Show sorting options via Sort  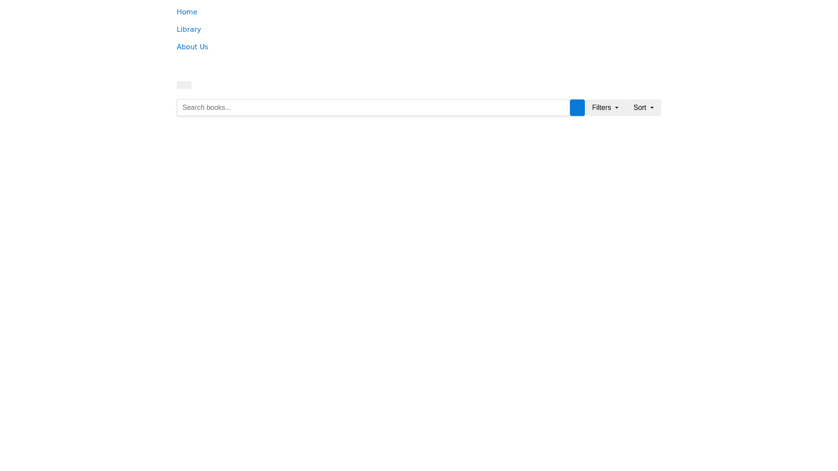pos(643,108)
